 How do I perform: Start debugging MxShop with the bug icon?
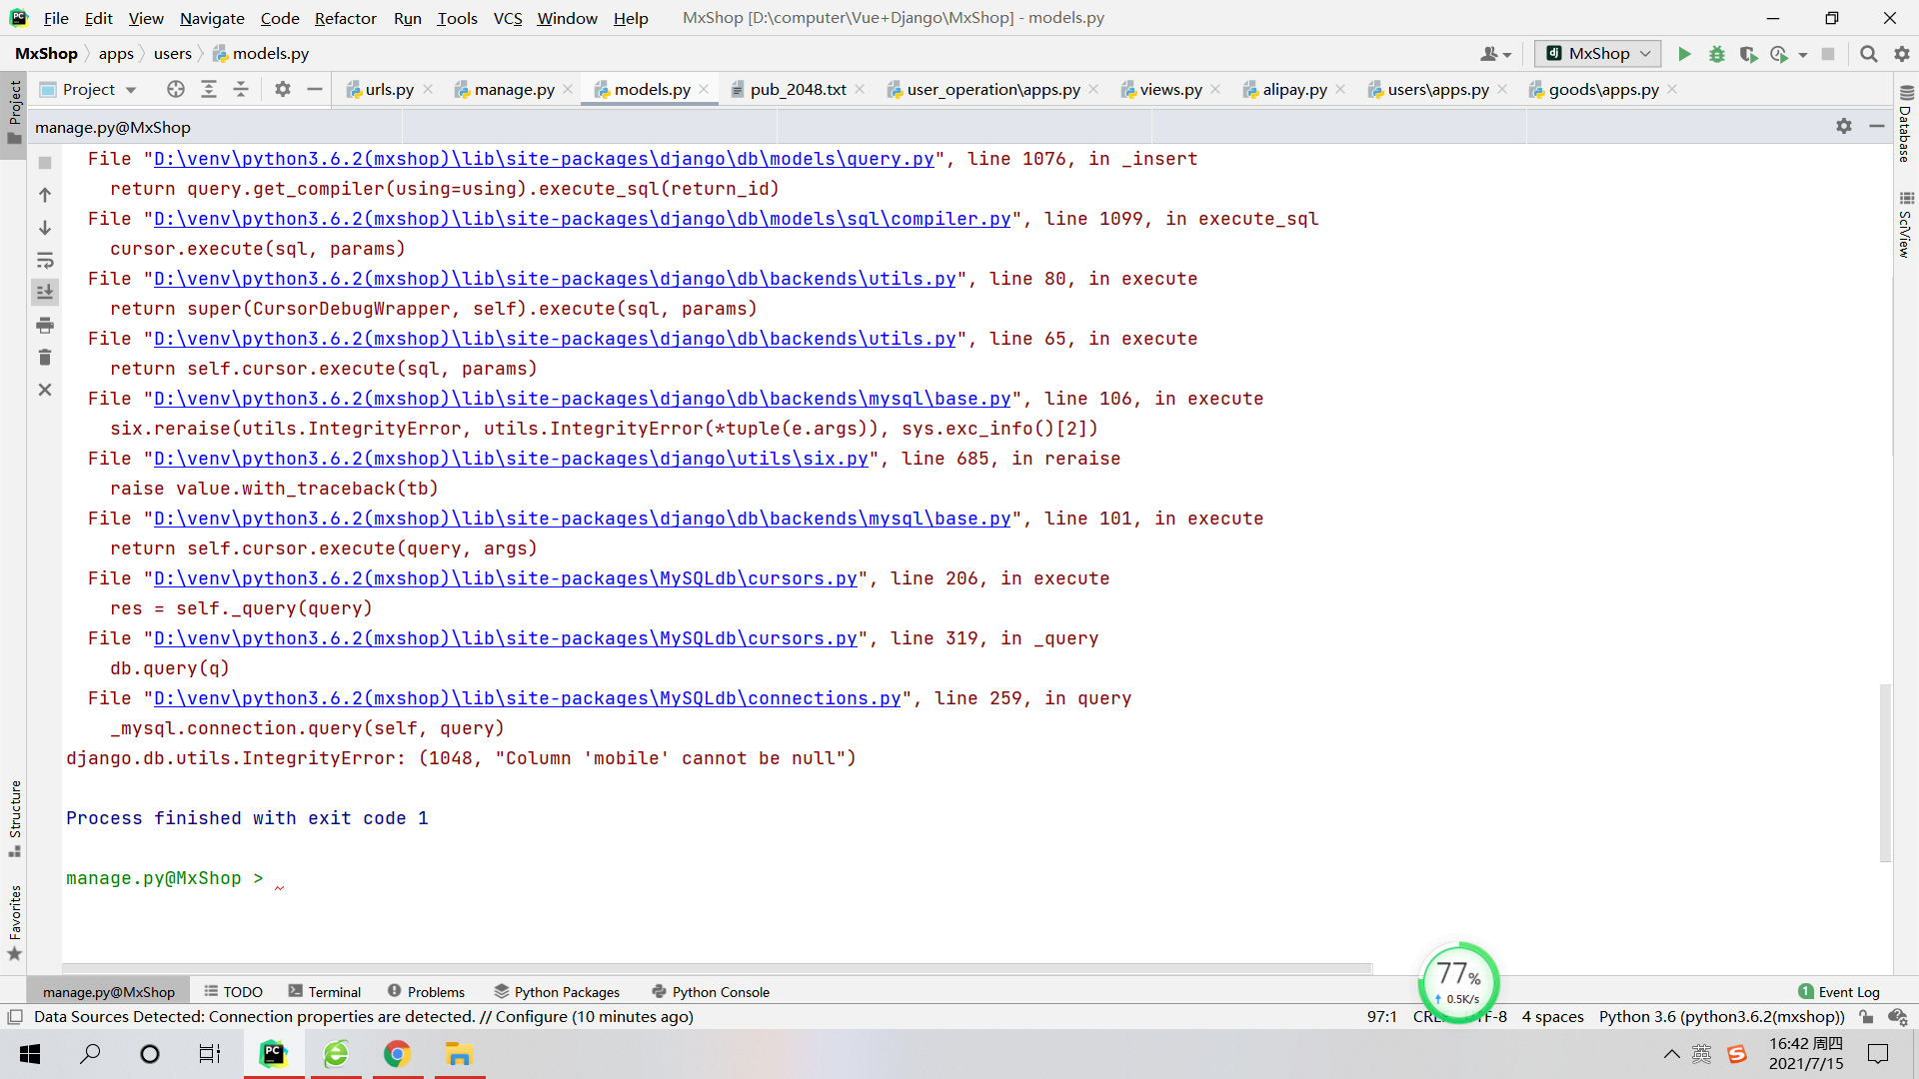[x=1716, y=54]
